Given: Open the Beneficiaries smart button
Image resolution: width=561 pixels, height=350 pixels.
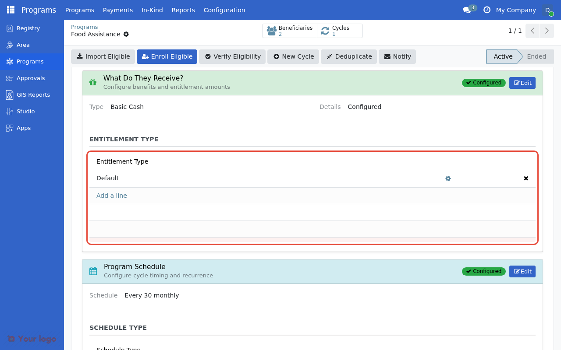Looking at the screenshot, I should 290,31.
